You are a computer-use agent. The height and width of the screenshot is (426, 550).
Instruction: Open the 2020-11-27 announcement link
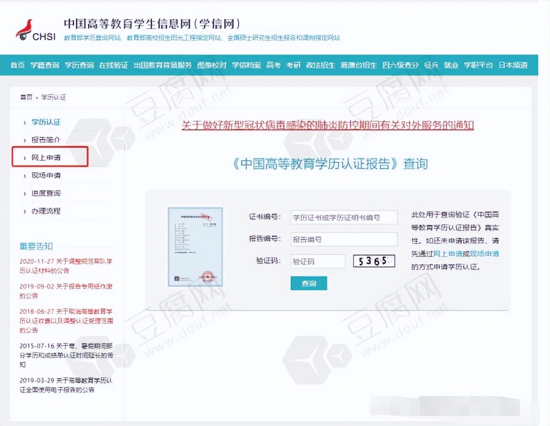point(64,265)
